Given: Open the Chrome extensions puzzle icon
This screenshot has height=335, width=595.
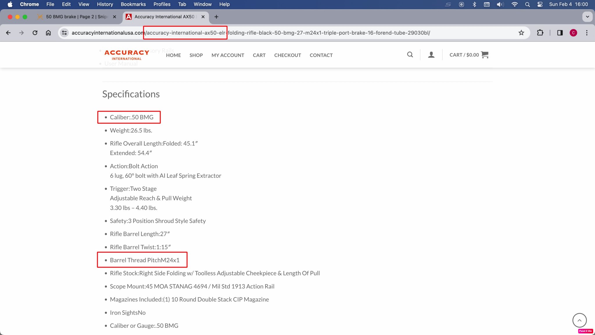Looking at the screenshot, I should (x=540, y=33).
